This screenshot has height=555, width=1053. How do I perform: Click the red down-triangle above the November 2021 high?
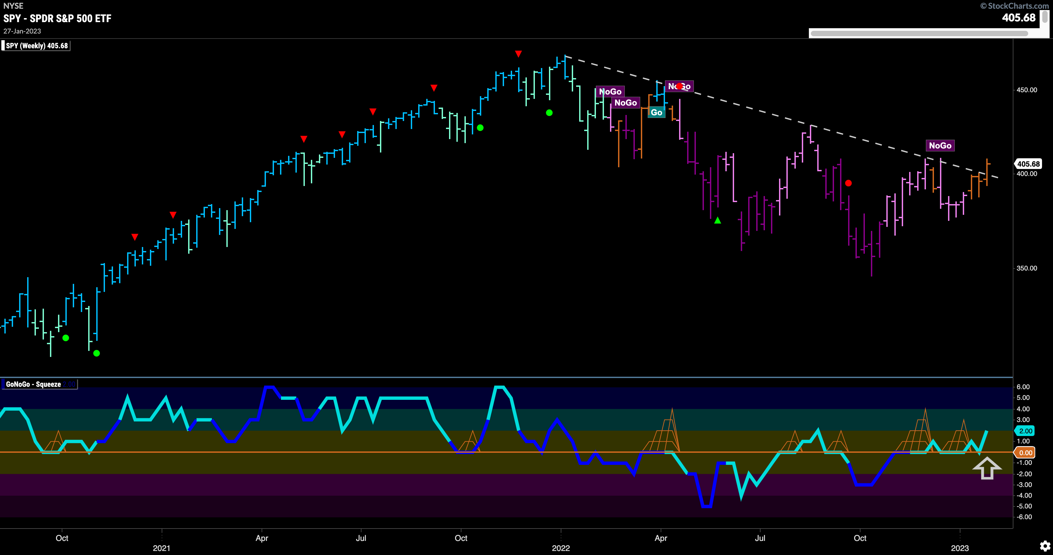[518, 54]
